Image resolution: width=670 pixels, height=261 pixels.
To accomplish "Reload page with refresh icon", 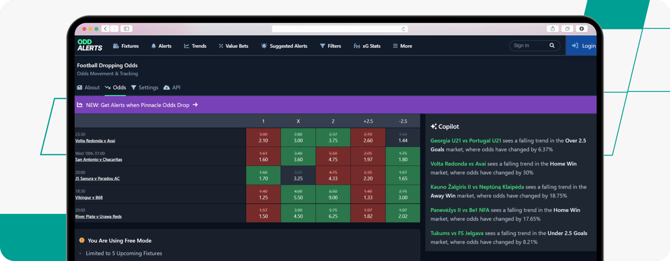I will (x=403, y=29).
